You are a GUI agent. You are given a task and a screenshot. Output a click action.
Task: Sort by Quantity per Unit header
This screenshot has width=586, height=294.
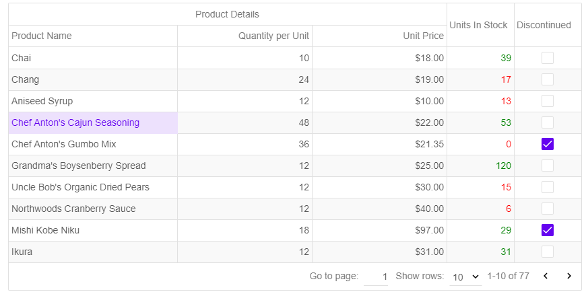(273, 36)
